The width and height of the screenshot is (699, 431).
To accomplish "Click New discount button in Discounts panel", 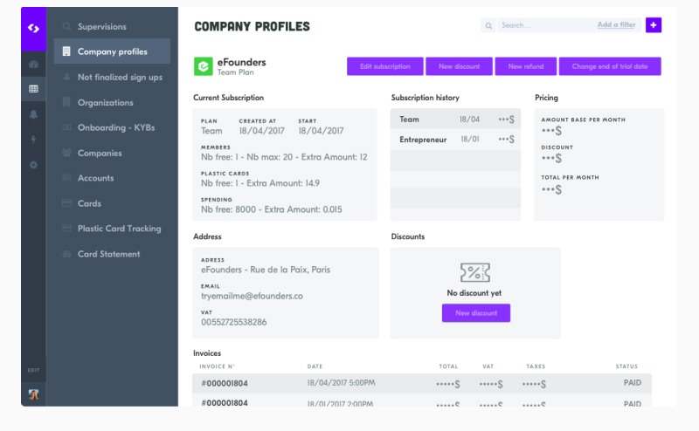I will pos(475,313).
